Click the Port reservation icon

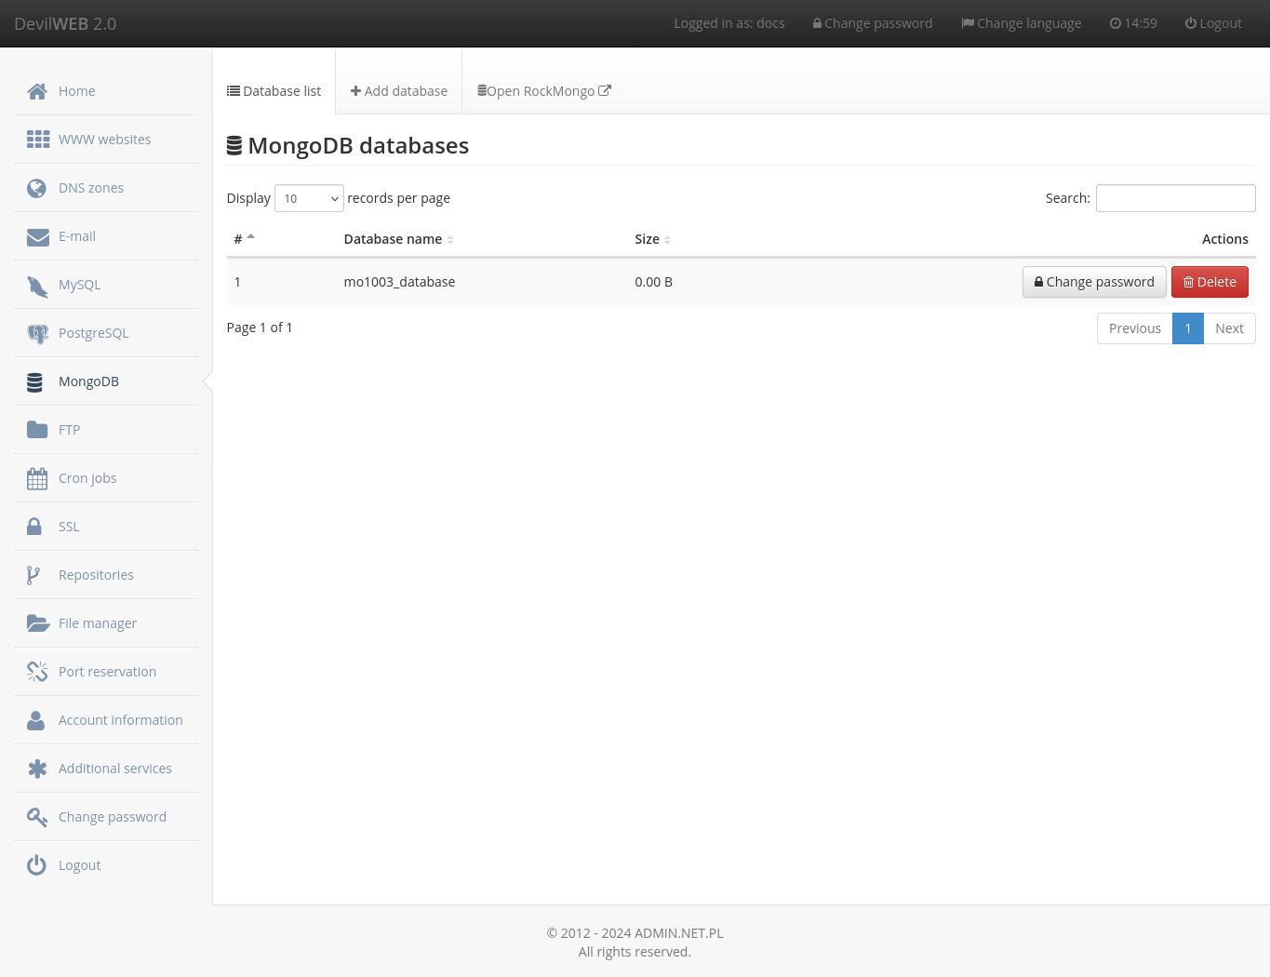click(x=37, y=671)
